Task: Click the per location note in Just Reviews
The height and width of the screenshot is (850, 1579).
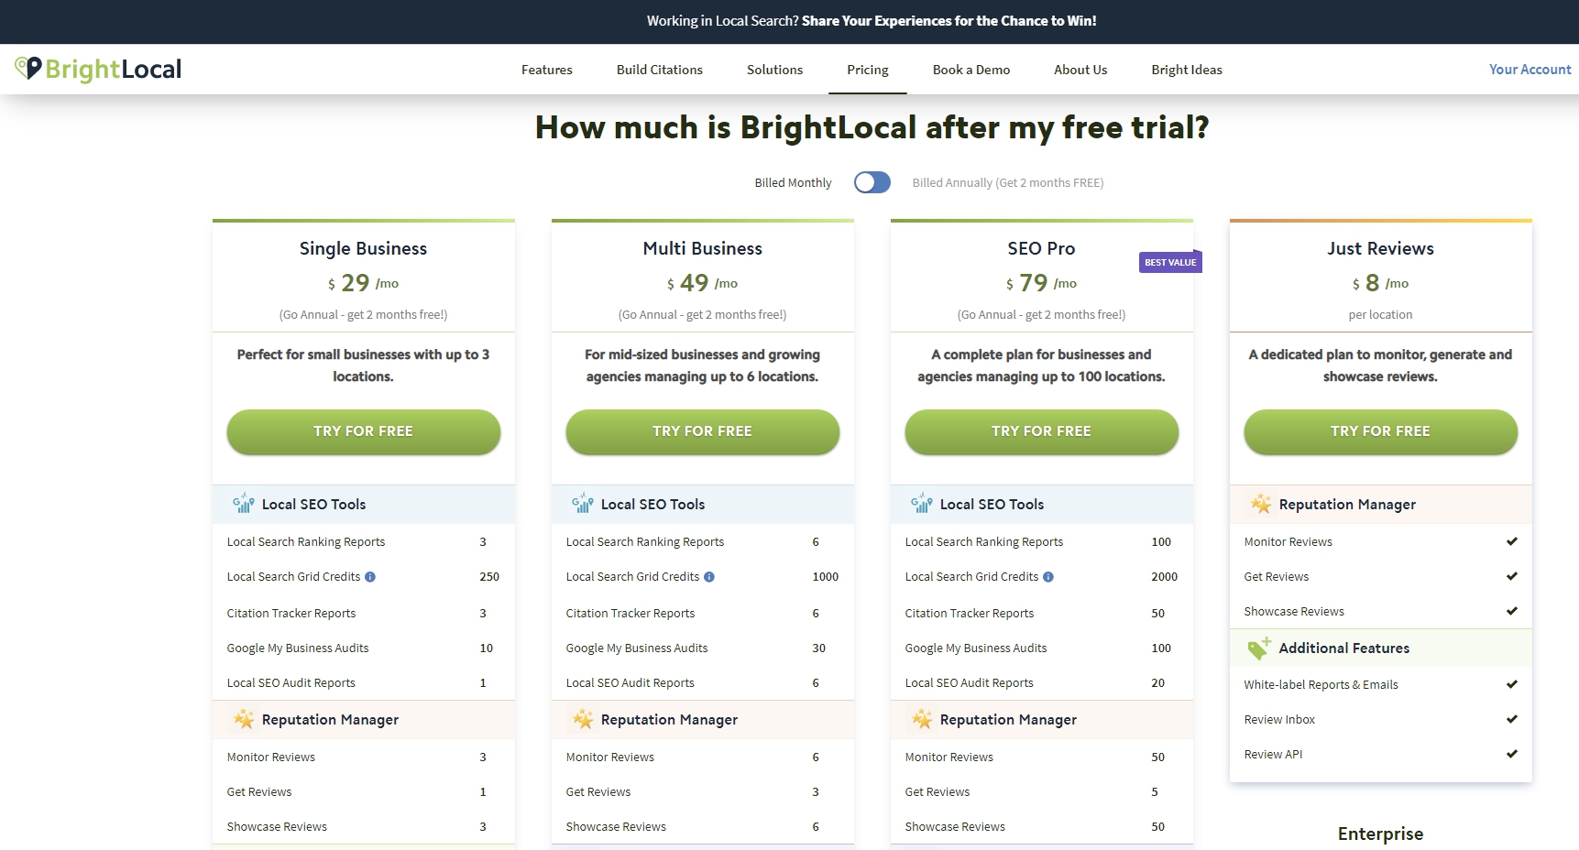Action: tap(1380, 315)
